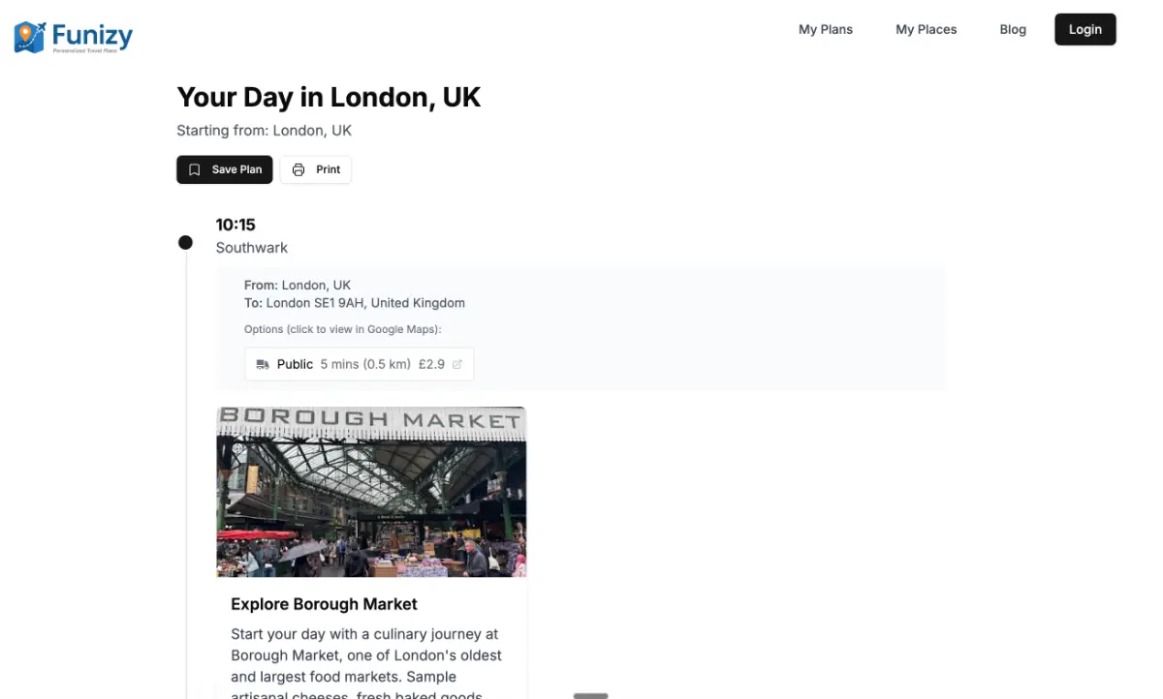Screen dimensions: 1163x699
Task: Click the Your Day in London title
Action: pyautogui.click(x=329, y=97)
